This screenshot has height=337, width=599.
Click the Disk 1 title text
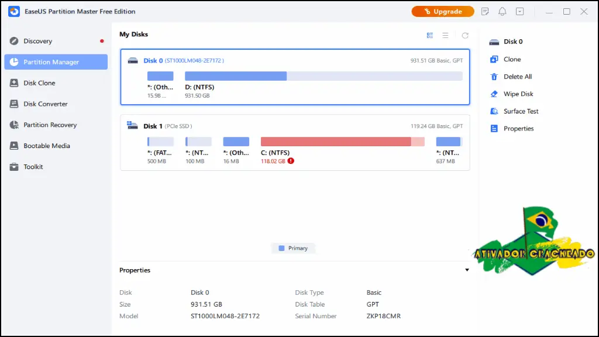153,126
